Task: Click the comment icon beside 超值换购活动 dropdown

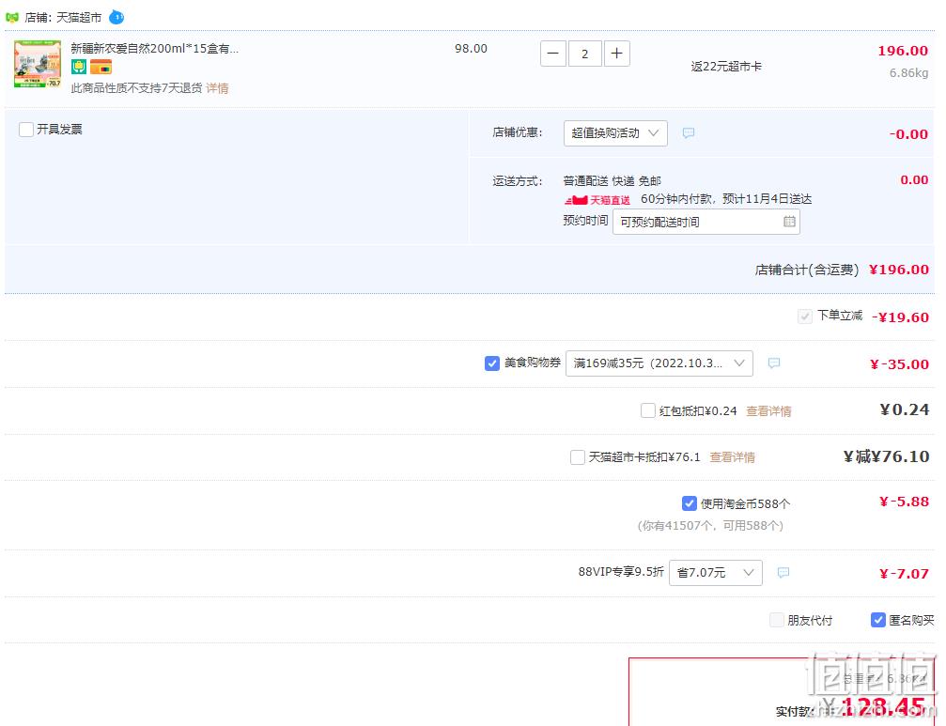Action: pos(689,132)
